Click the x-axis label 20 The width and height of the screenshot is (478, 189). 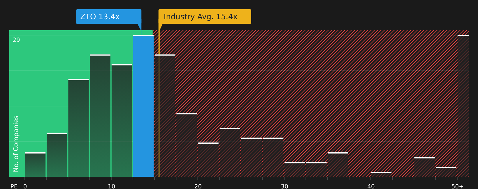point(198,186)
